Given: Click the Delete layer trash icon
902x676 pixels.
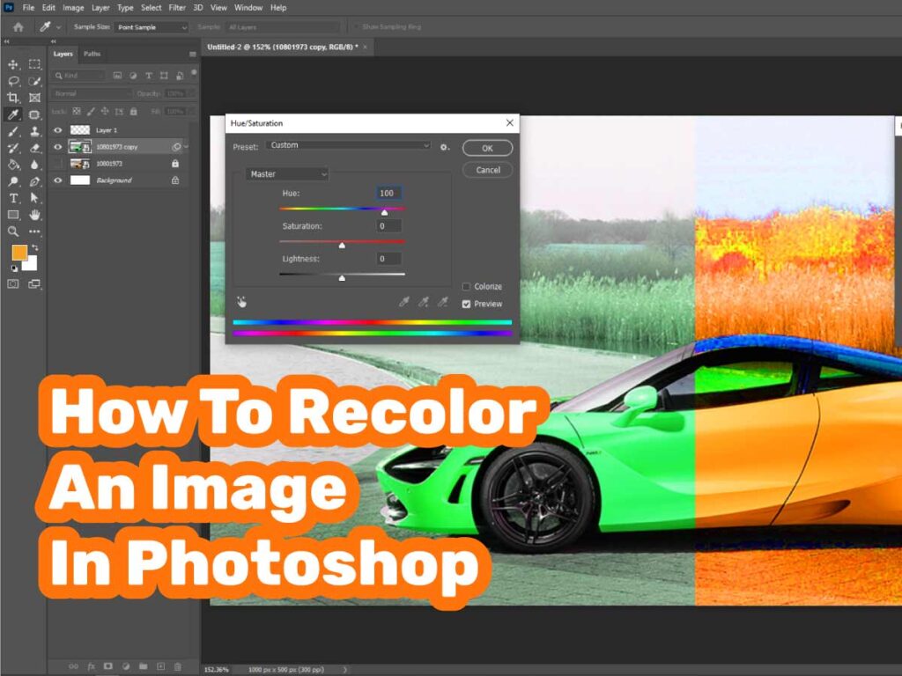Looking at the screenshot, I should click(x=177, y=666).
